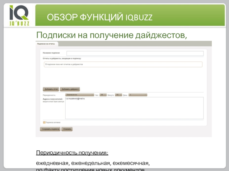Open the Подписки на отчеты tab
The width and height of the screenshot is (229, 171).
47,44
